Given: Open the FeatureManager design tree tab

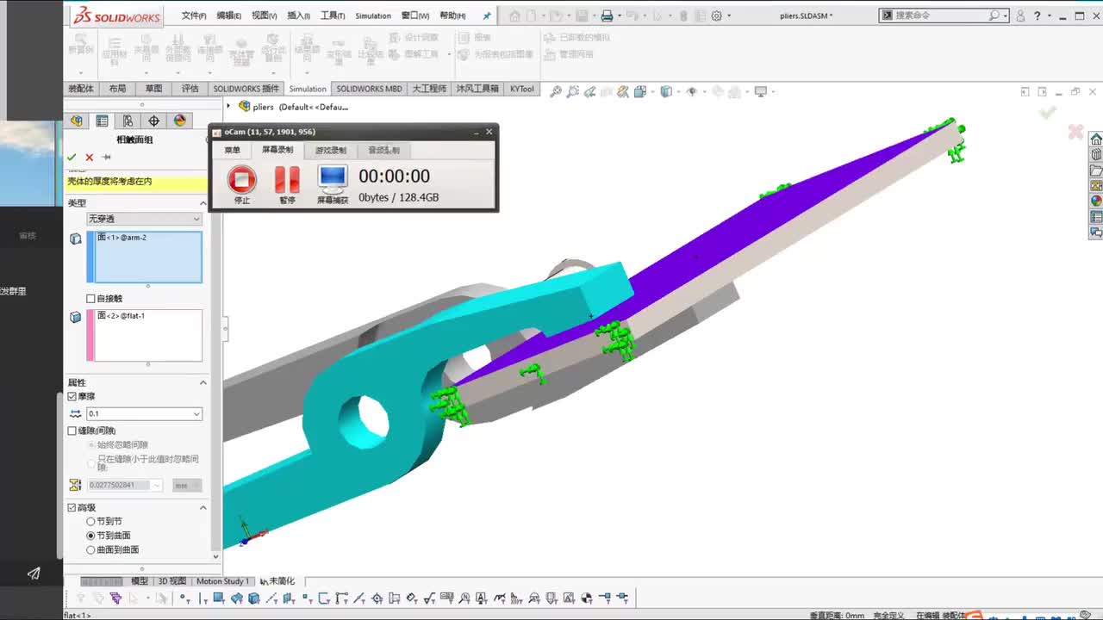Looking at the screenshot, I should pos(77,121).
